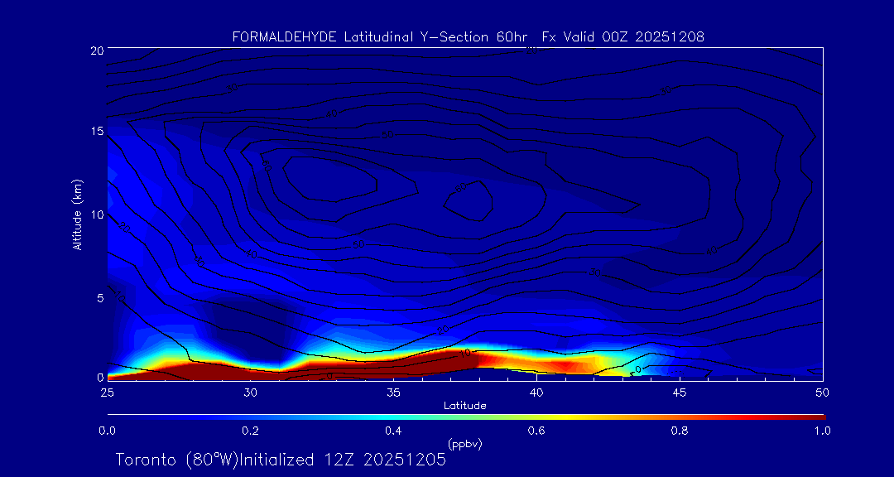Click the latitude axis tick label 50
The image size is (894, 477).
point(823,393)
